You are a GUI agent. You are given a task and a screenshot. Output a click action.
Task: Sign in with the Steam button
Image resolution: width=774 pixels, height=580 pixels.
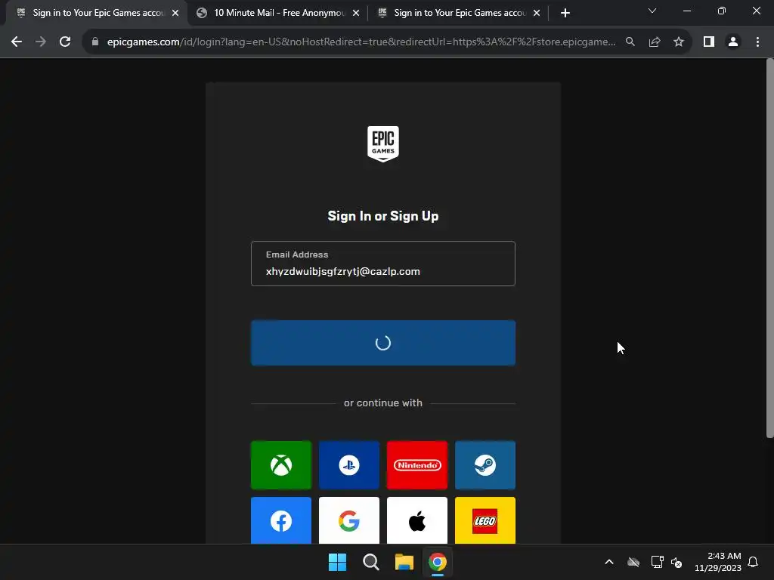[485, 464]
